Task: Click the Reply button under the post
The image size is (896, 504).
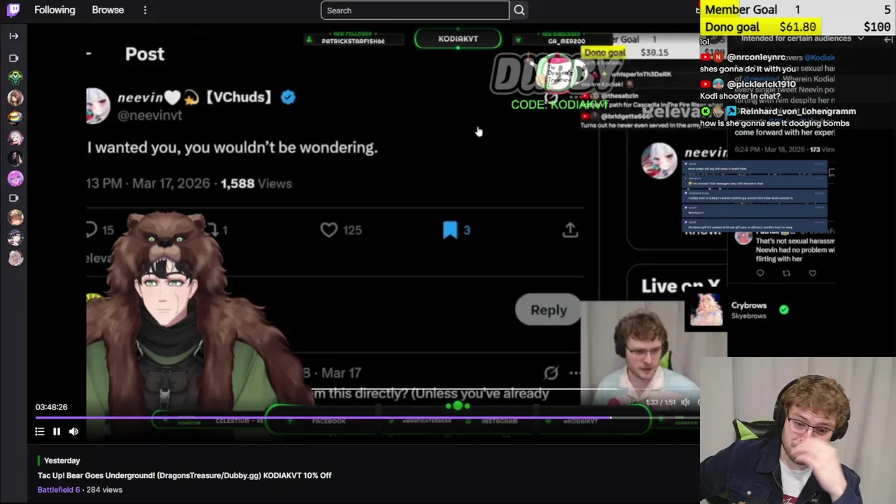Action: click(x=549, y=310)
